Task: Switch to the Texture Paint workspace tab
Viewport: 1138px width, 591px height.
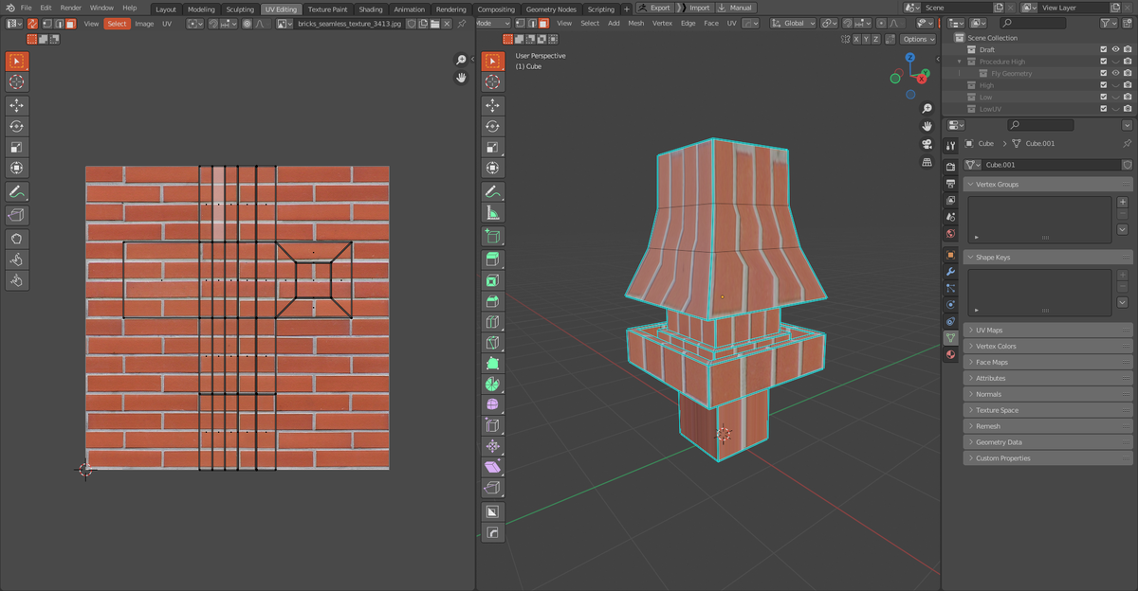Action: pos(327,9)
